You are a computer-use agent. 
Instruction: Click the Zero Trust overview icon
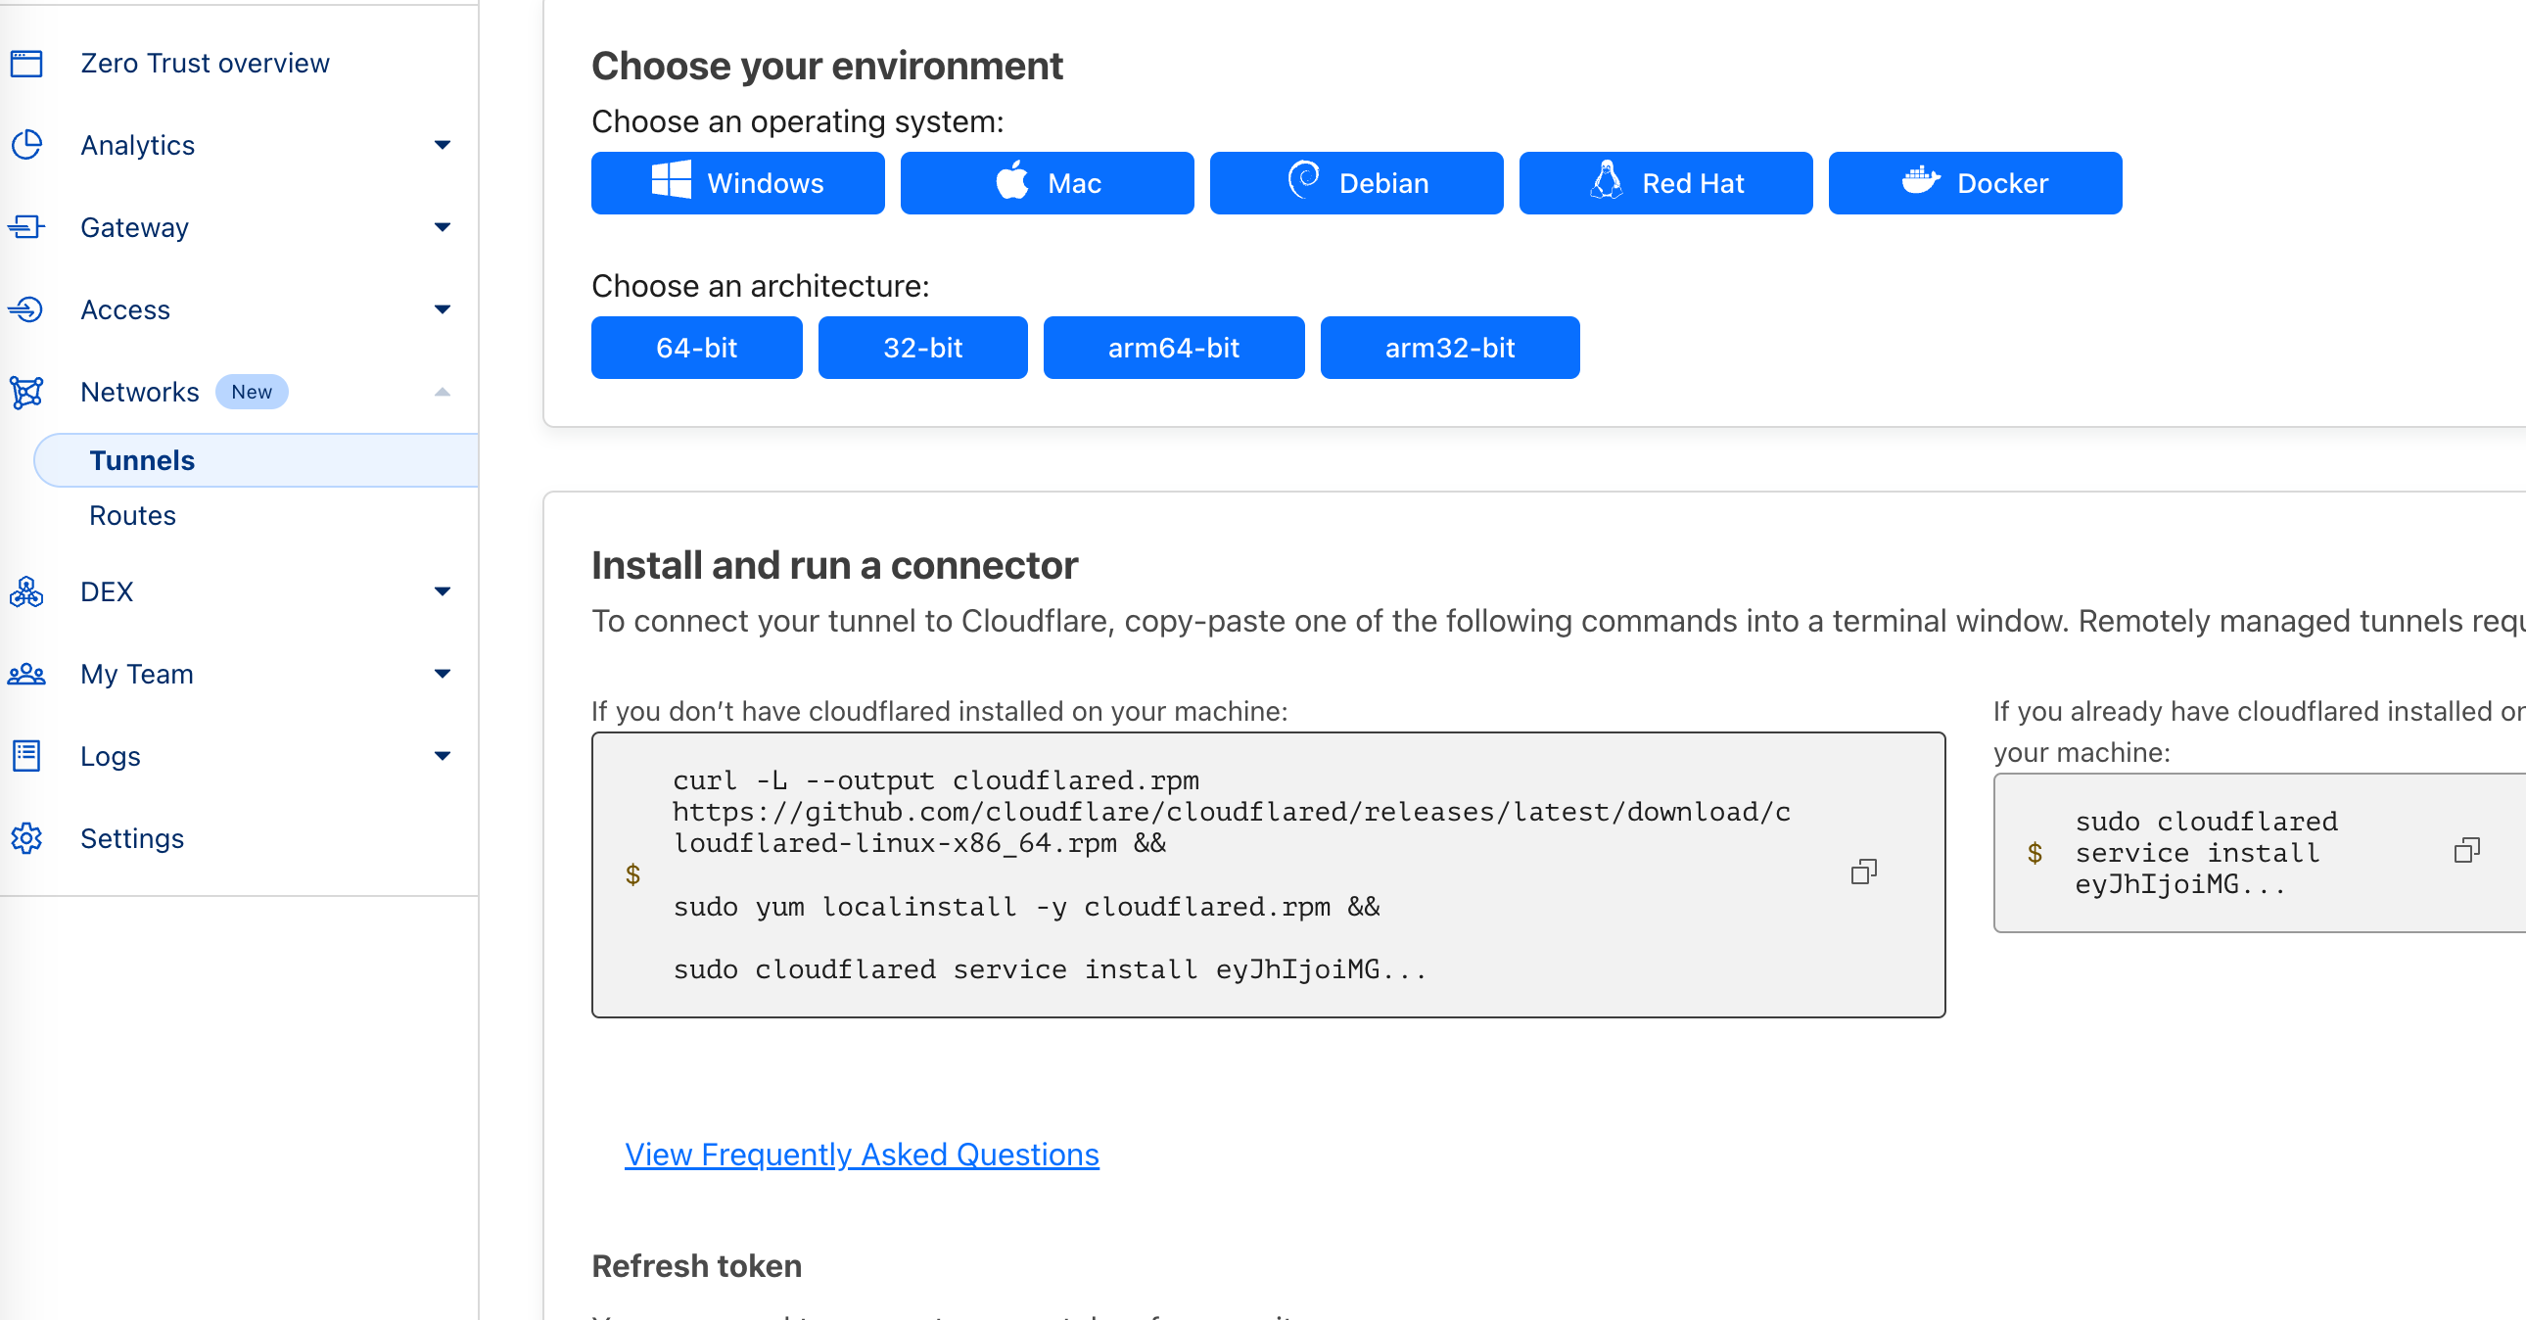click(x=26, y=64)
